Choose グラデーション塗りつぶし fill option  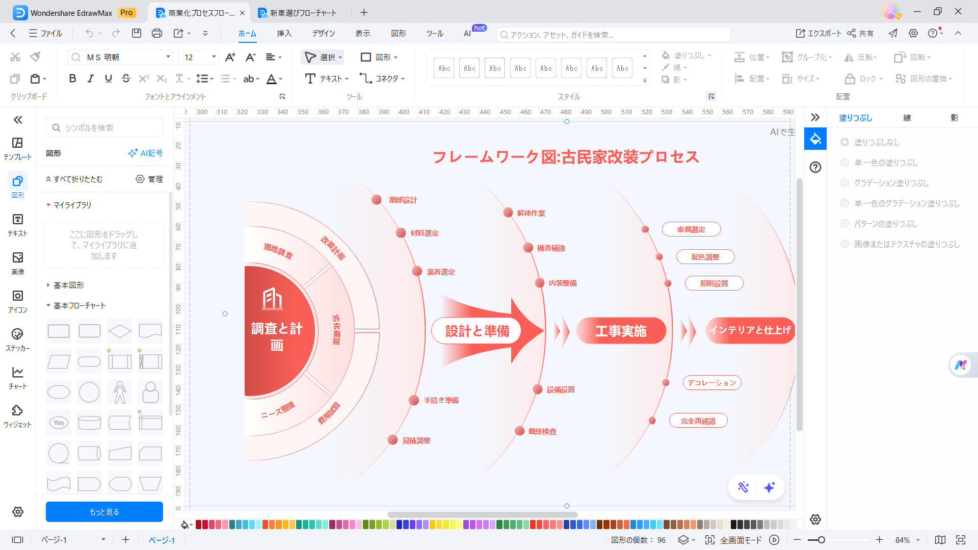845,183
